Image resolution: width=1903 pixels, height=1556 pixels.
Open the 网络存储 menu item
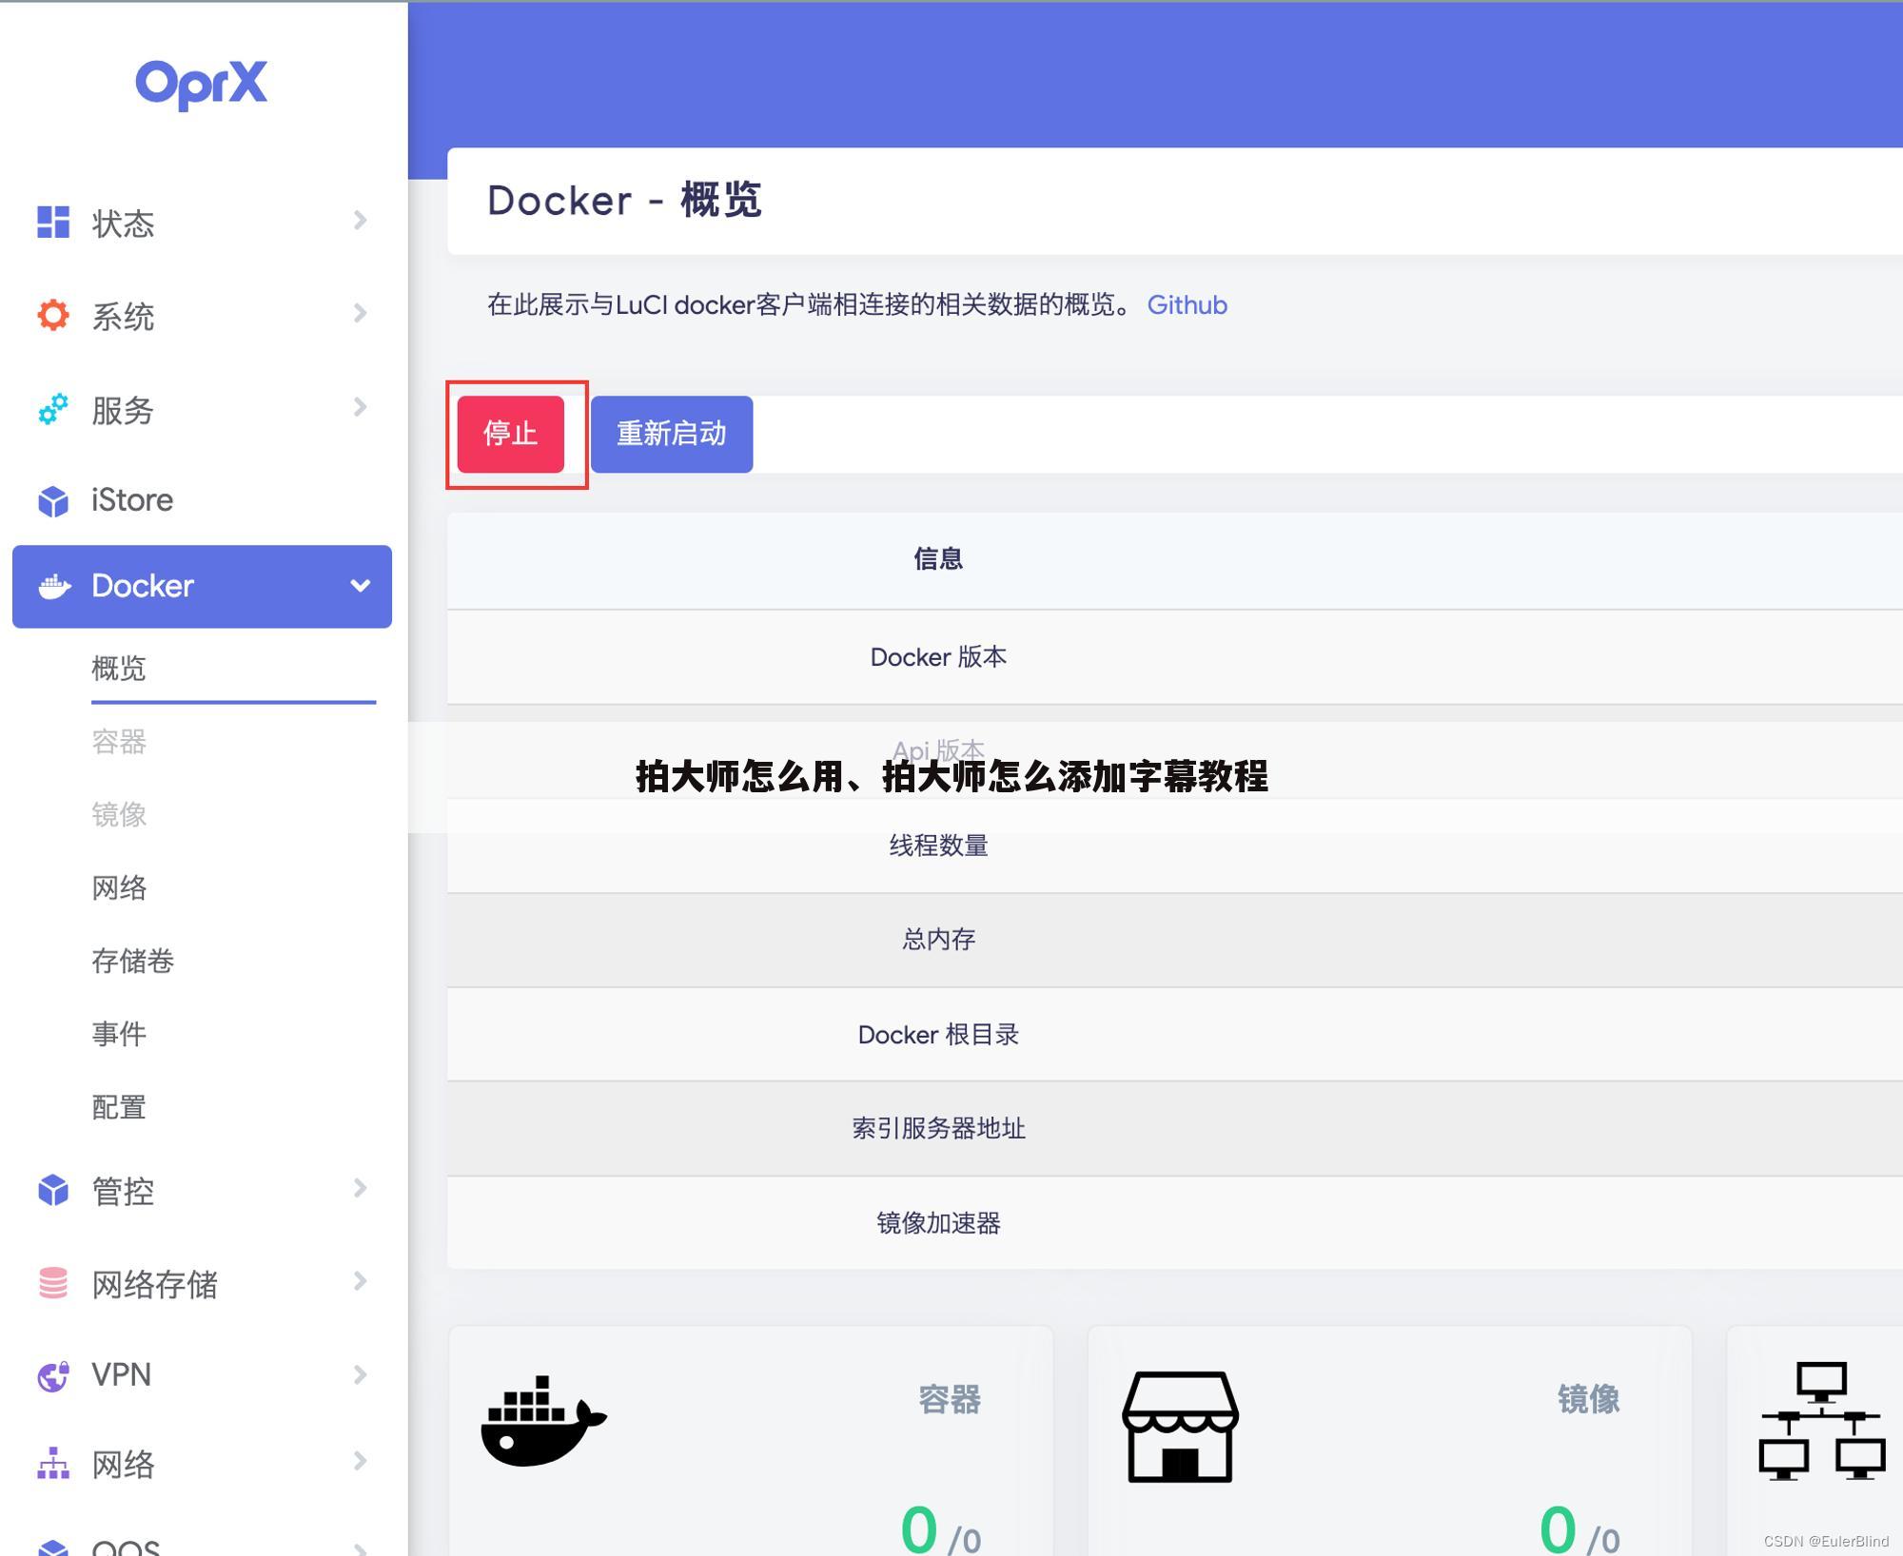click(x=202, y=1283)
